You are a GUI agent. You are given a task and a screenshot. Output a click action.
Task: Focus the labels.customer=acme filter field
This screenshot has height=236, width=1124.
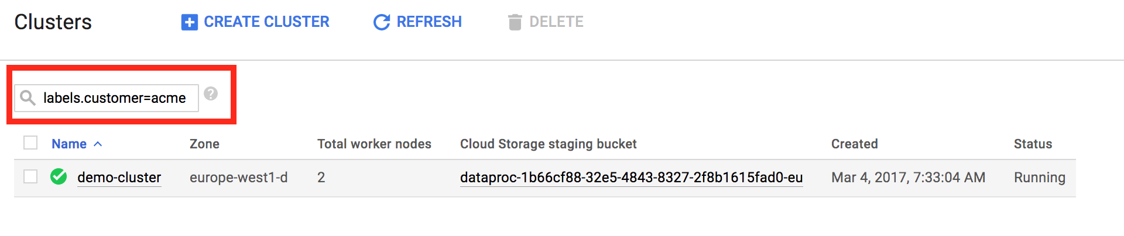(x=115, y=98)
